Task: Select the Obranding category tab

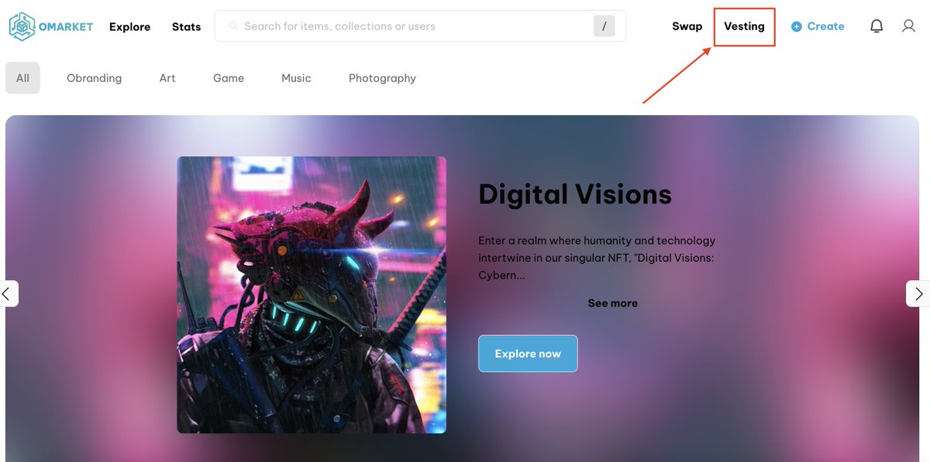Action: [94, 78]
